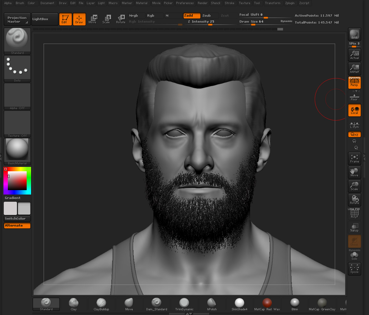Select the Draw mode button

point(79,19)
